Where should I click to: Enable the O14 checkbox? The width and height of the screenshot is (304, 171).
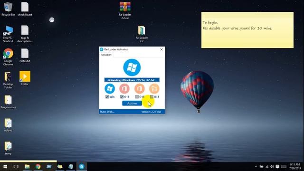point(152,96)
